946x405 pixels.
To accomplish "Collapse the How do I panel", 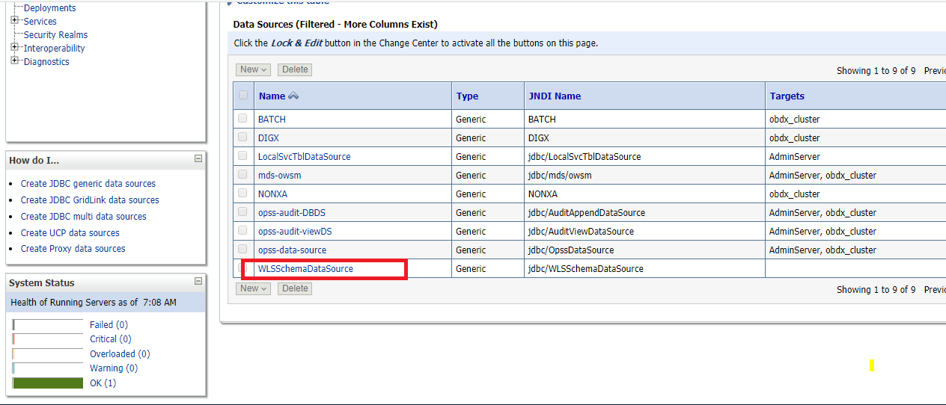I will [x=198, y=159].
